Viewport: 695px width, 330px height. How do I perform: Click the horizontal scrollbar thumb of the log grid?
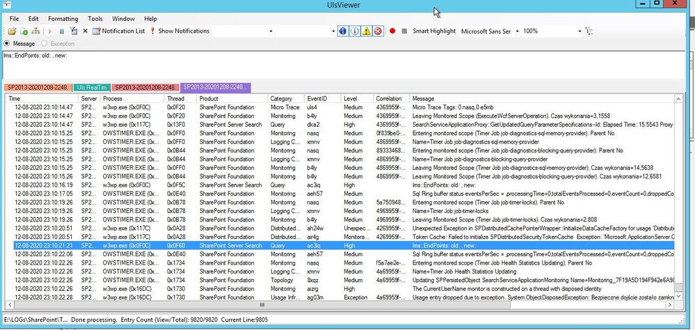262,305
